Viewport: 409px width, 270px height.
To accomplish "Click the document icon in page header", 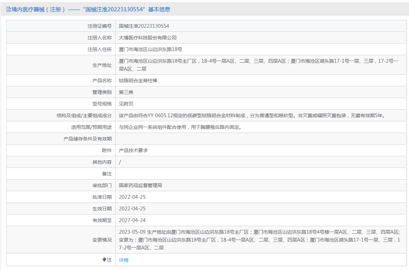I will [9, 9].
